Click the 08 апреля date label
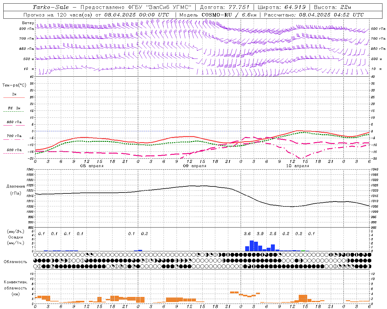The image size is (387, 309). (92, 166)
